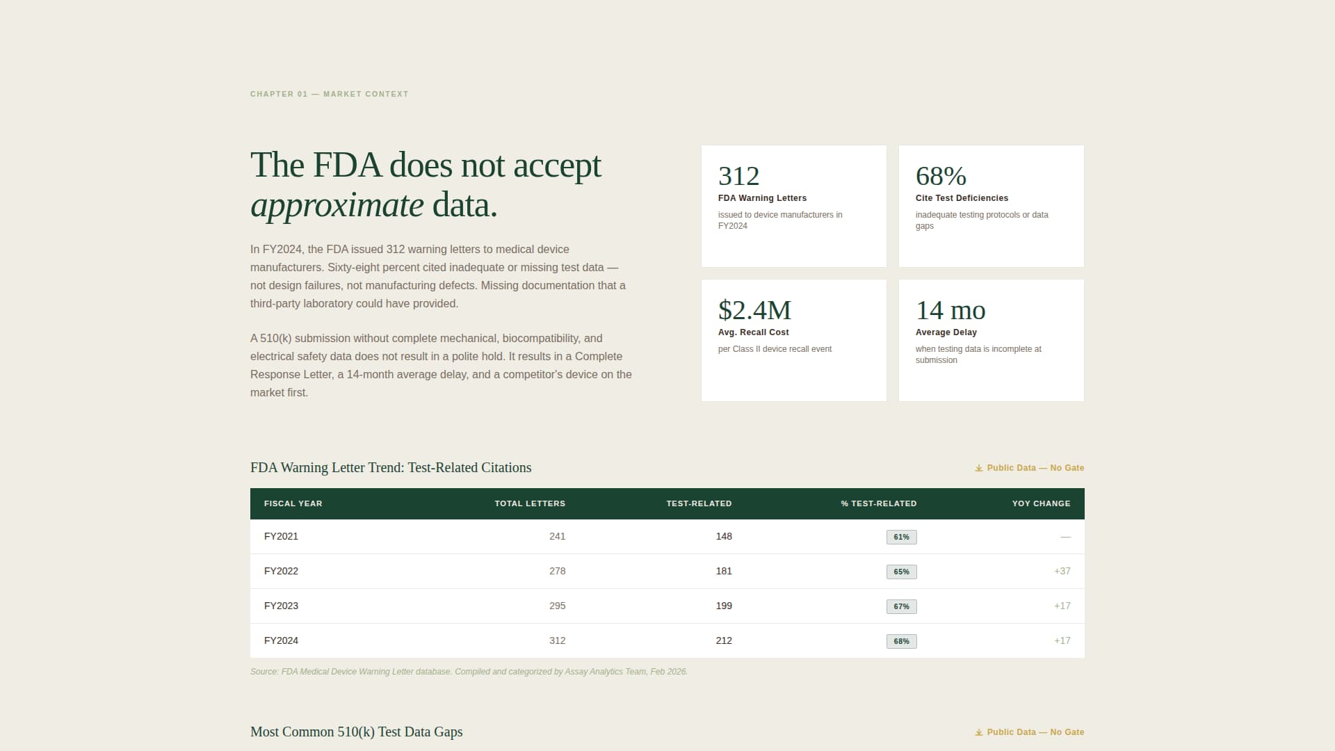Screen dimensions: 1335x751
Task: Click the $2.4M Avg. Recall Cost stat card
Action: 793,340
